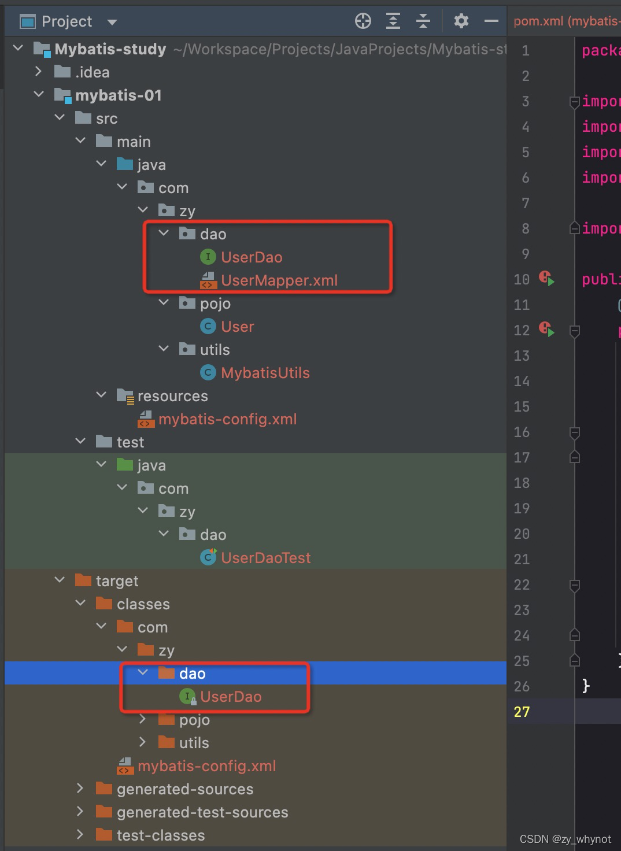Select compiled UserDao icon under target
The image size is (621, 851).
coord(188,697)
